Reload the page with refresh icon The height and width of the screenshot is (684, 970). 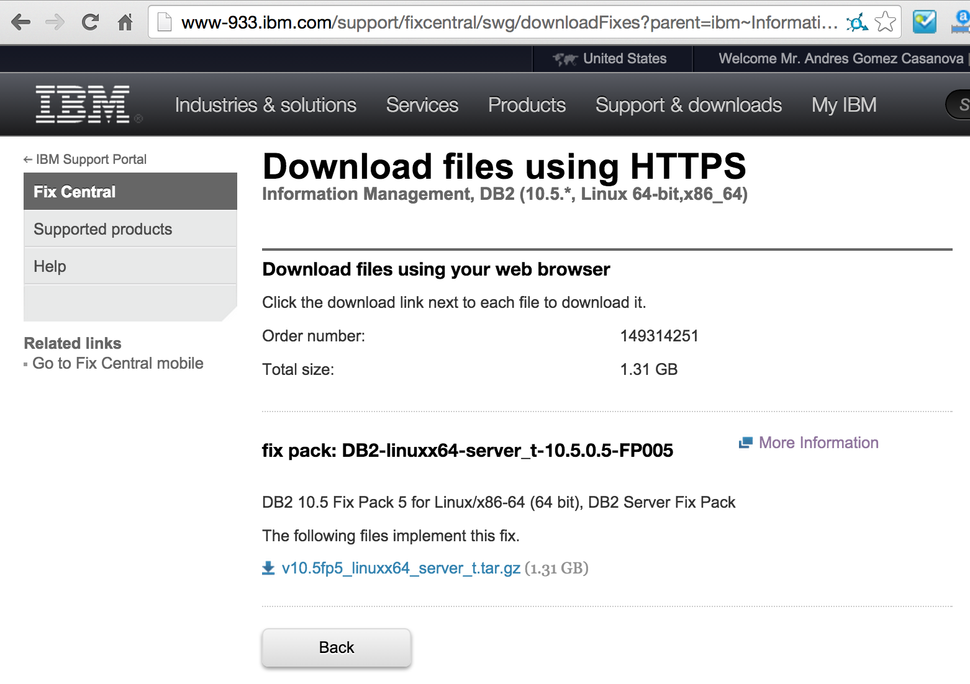pyautogui.click(x=91, y=22)
